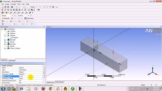Click the Thin/Surface toolbar button
The image size is (162, 91).
pos(7,24)
